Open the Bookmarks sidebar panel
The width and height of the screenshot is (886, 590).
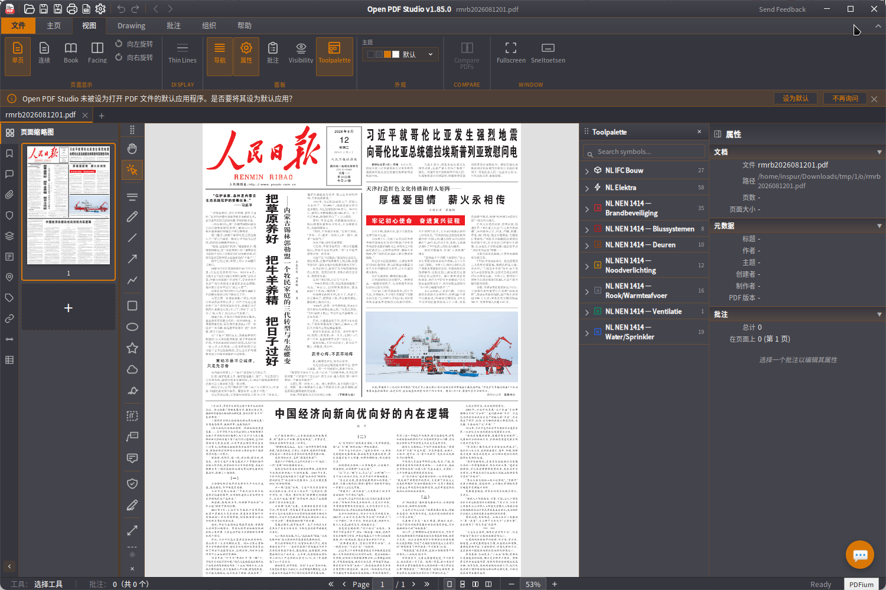[9, 153]
